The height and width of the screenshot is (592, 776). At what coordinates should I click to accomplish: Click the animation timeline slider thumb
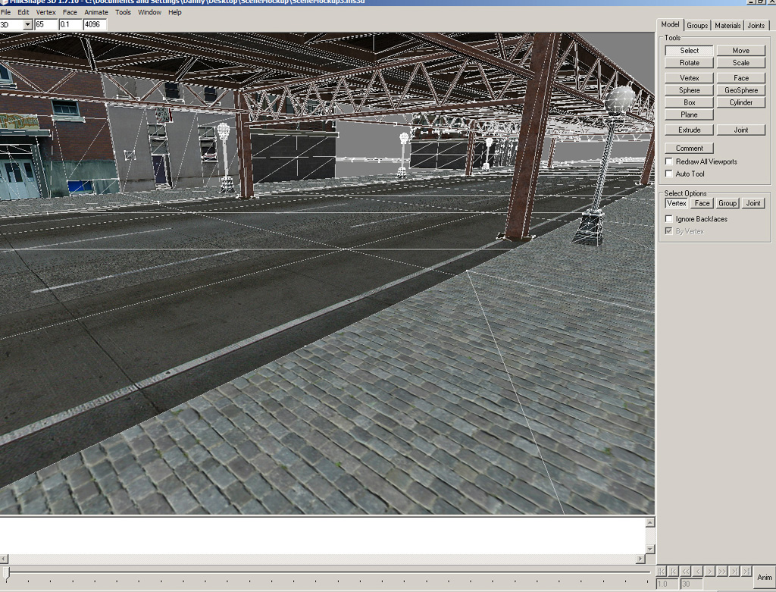(x=6, y=573)
